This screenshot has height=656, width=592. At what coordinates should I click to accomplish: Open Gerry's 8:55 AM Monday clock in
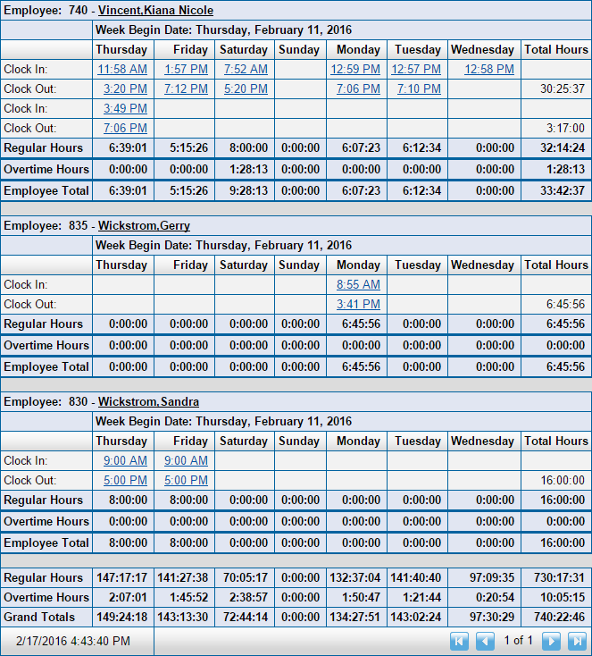[358, 285]
